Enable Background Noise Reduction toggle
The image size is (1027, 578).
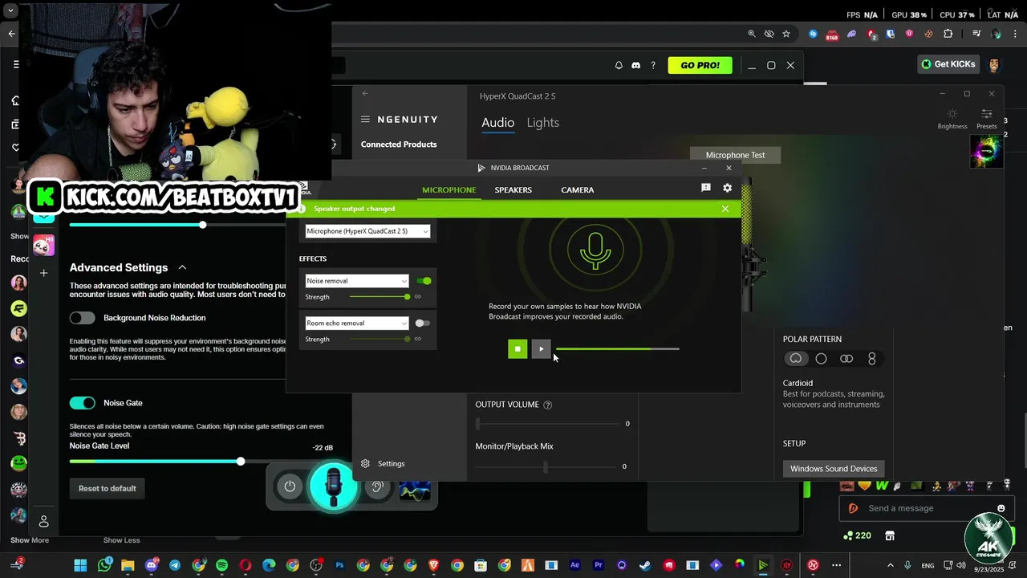tap(82, 318)
